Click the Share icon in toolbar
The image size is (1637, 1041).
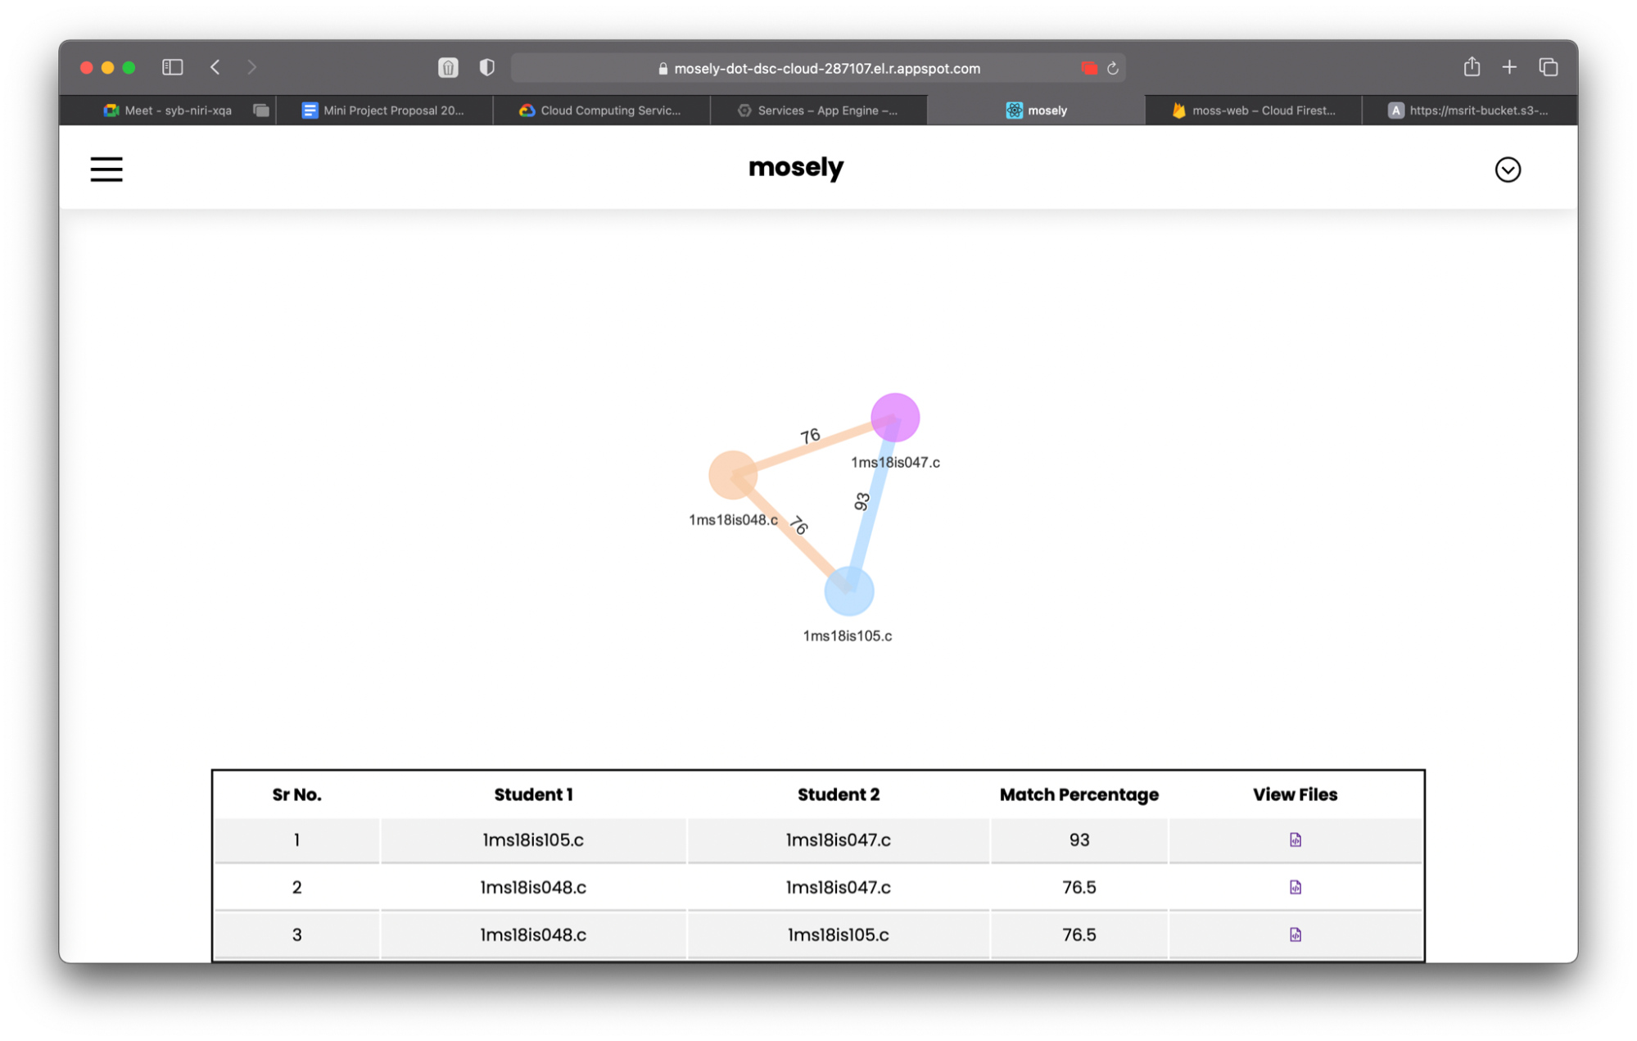pyautogui.click(x=1472, y=67)
